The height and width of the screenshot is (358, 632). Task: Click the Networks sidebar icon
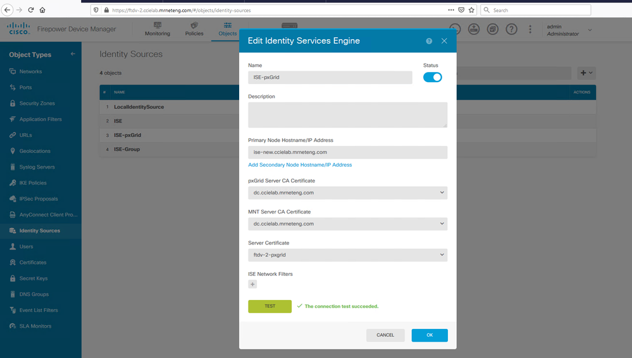(13, 71)
